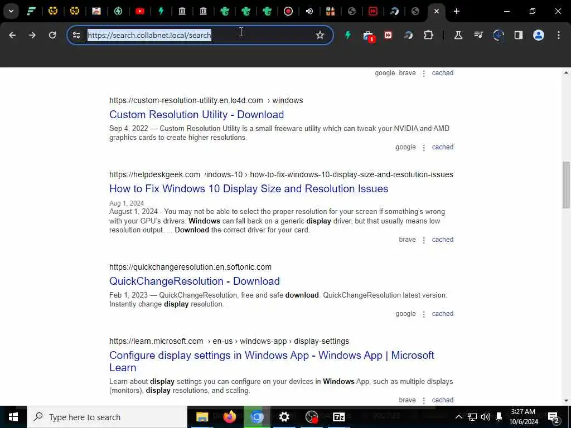Open File Explorer from the taskbar

[202, 417]
